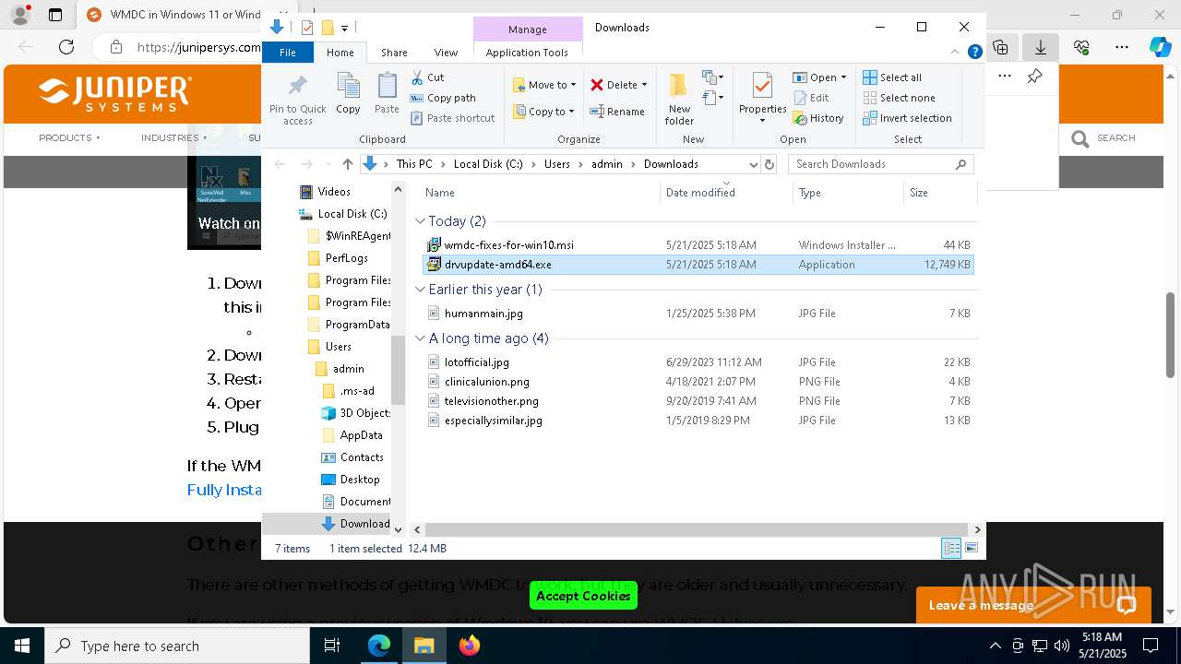Switch to large icons view layout
This screenshot has height=664, width=1181.
click(x=972, y=549)
